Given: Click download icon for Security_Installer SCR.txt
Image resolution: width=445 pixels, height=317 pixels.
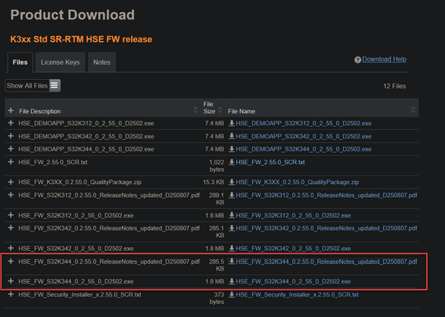Looking at the screenshot, I should click(x=232, y=295).
